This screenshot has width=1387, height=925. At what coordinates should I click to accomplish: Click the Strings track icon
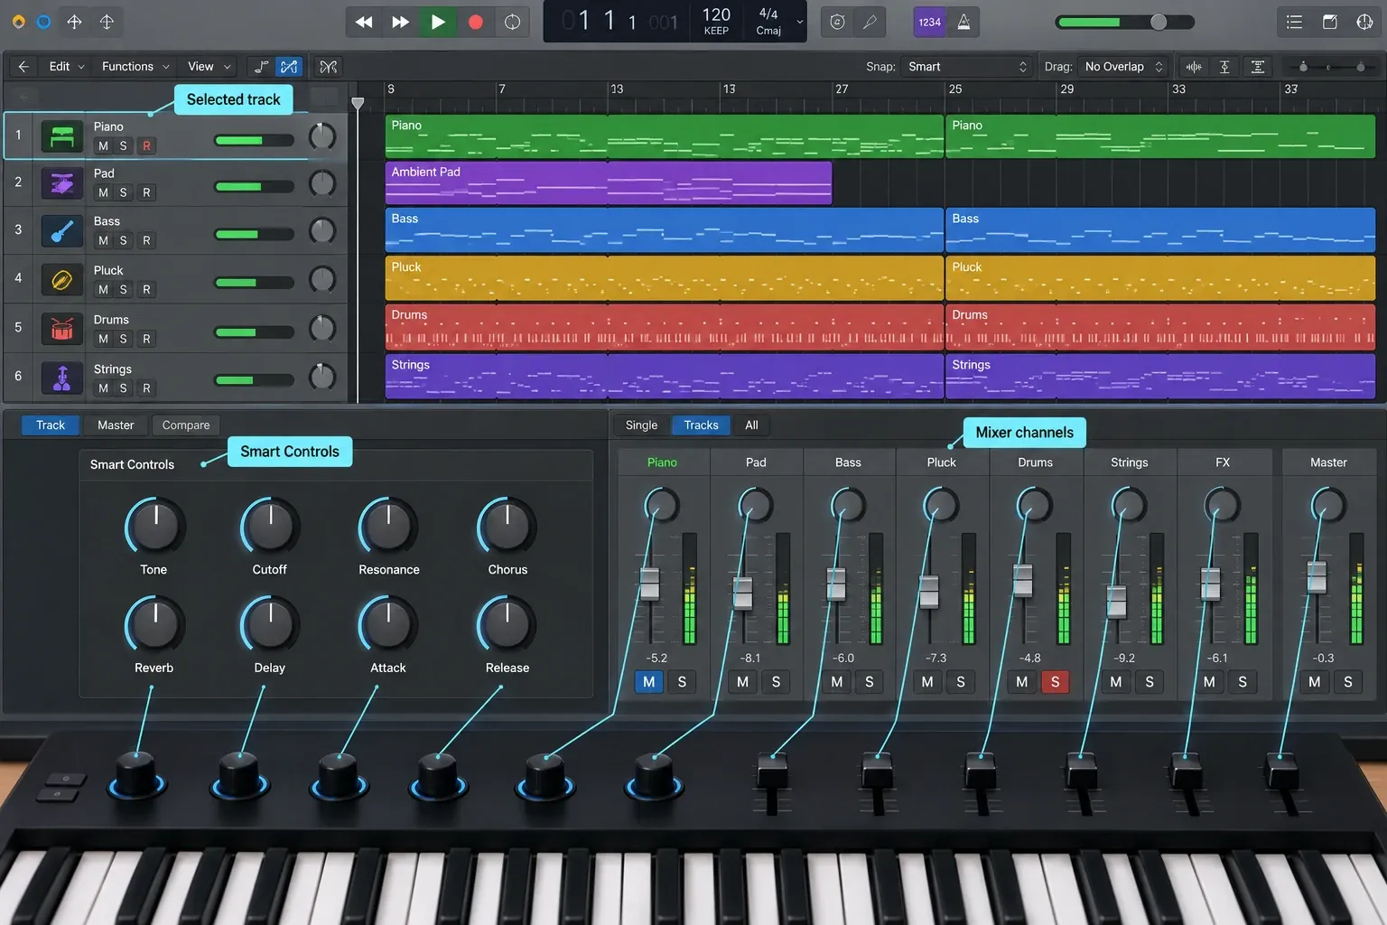(x=61, y=378)
